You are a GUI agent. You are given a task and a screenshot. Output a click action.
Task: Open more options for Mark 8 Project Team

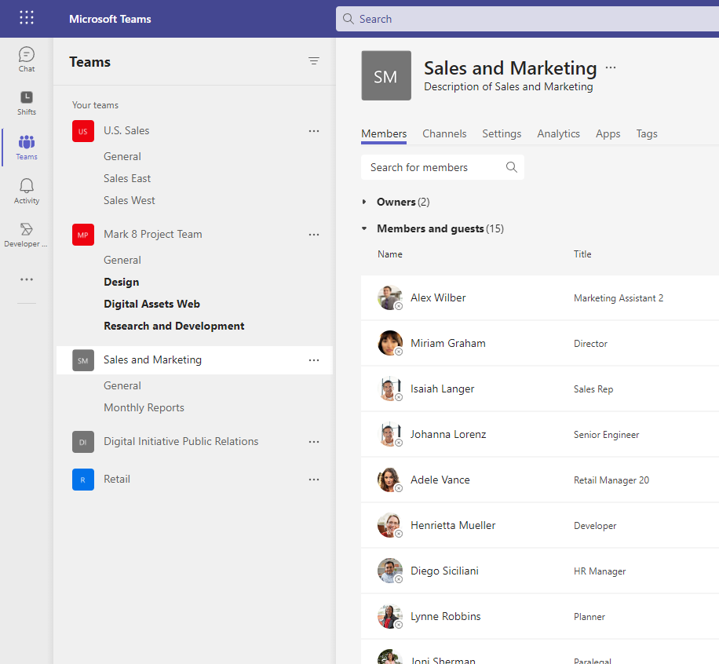pos(314,235)
